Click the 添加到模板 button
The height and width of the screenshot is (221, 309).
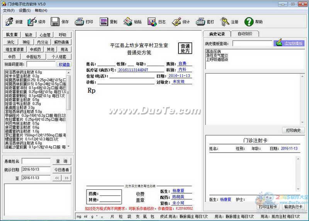click(289, 43)
